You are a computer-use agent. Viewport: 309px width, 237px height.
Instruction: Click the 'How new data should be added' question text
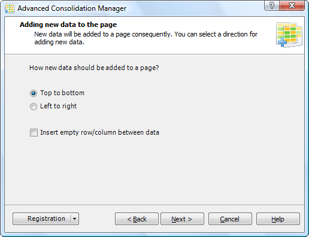(94, 68)
